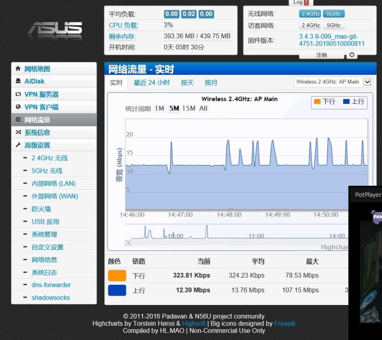Open 2.4GHz 无线 settings

pos(54,158)
